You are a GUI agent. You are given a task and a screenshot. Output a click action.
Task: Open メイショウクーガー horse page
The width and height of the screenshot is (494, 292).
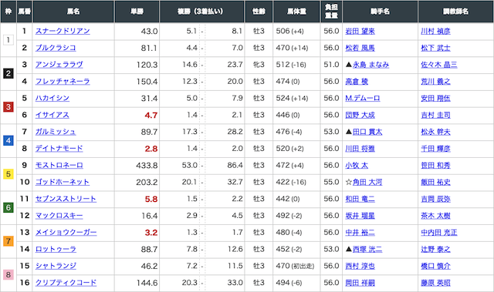66,233
